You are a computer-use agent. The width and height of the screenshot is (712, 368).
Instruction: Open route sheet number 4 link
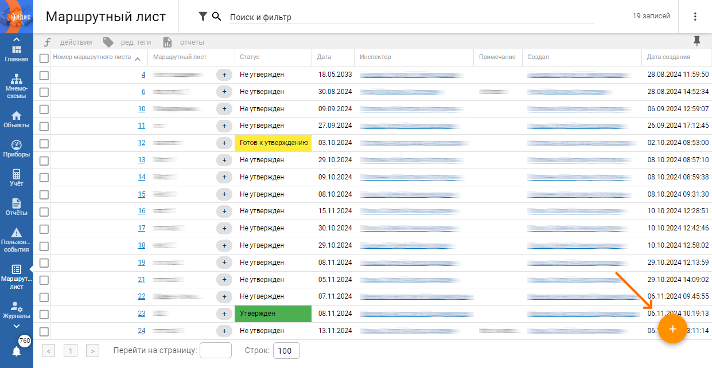coord(143,75)
